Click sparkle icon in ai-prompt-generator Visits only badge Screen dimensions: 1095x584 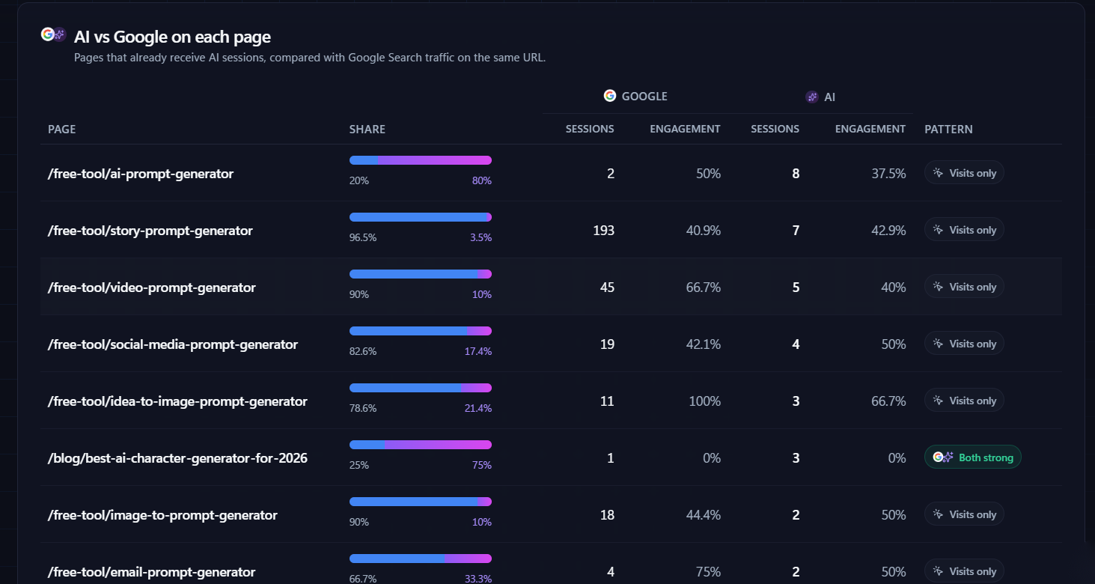point(938,173)
